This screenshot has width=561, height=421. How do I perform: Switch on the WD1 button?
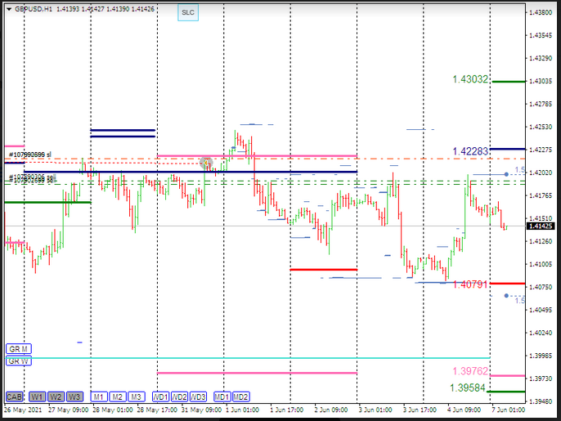[161, 396]
